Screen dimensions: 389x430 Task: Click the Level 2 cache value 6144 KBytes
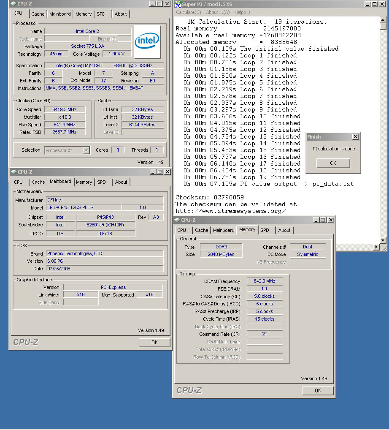143,125
